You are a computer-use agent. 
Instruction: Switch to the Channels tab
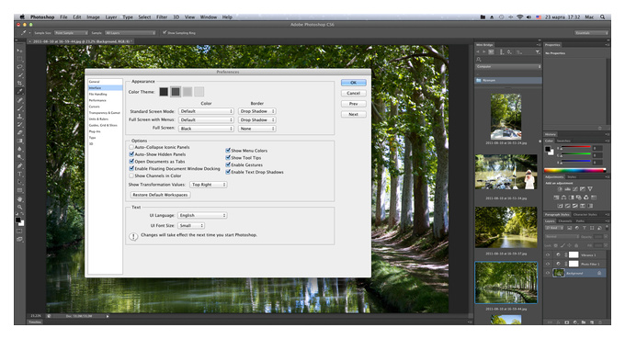tap(565, 220)
